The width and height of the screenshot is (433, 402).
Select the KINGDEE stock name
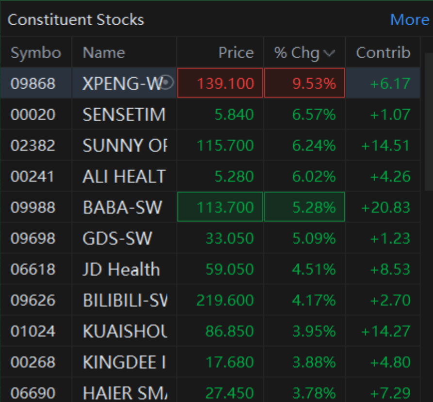pos(124,362)
